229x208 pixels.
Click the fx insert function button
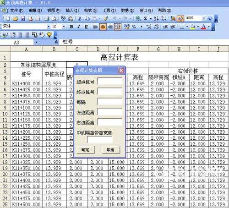(56, 42)
